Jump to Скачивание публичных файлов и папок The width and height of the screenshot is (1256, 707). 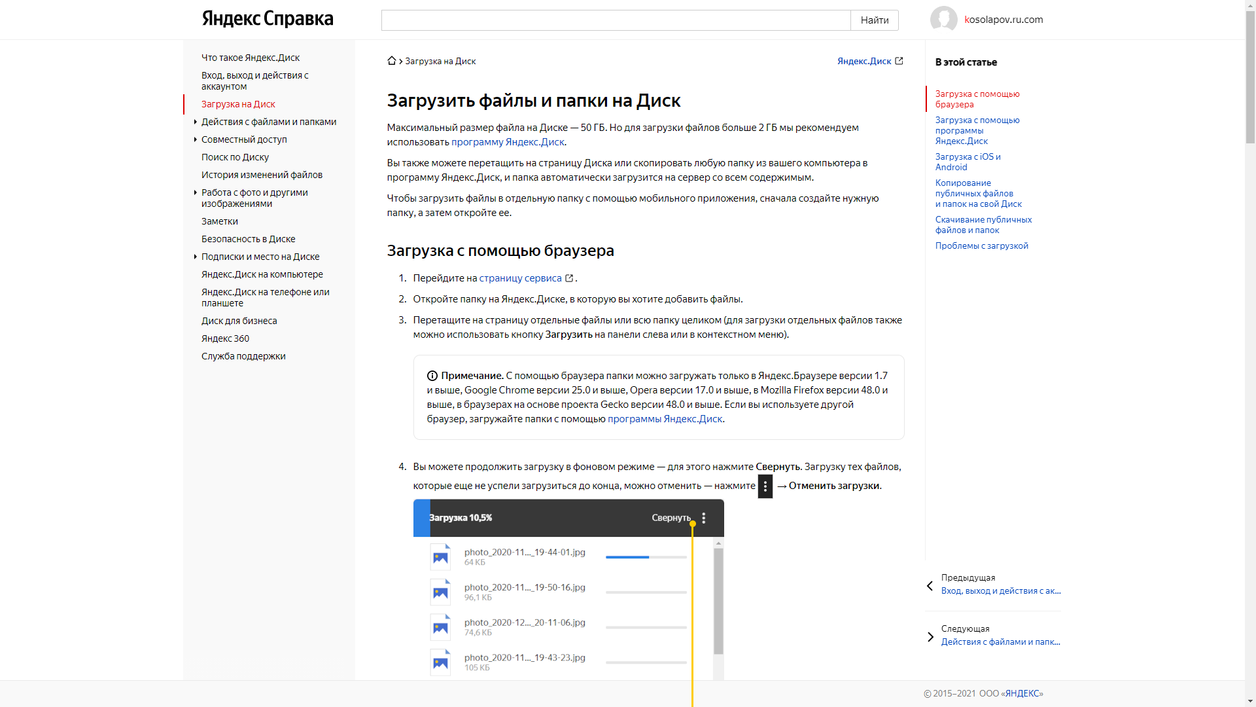(x=983, y=225)
